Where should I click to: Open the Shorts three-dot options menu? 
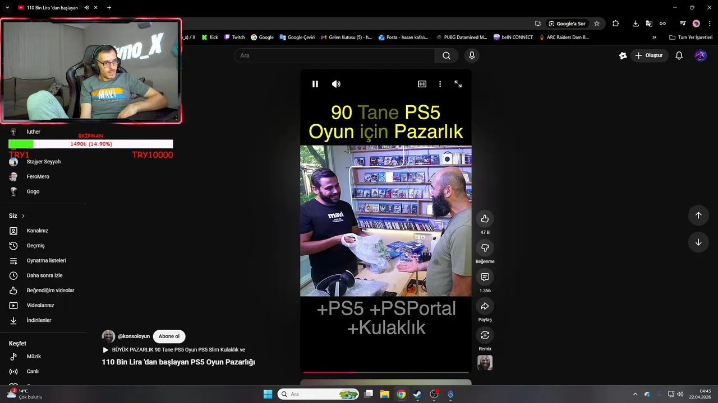(x=440, y=84)
